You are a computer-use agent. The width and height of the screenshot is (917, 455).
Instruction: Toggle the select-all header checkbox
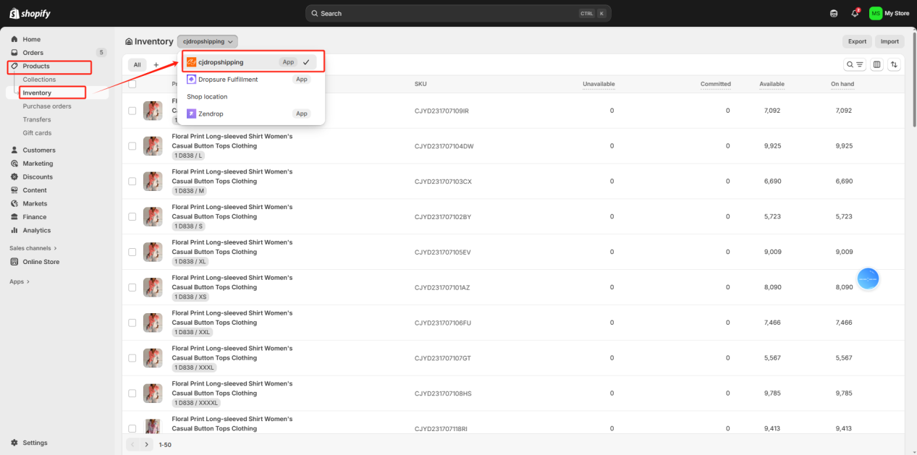click(132, 84)
